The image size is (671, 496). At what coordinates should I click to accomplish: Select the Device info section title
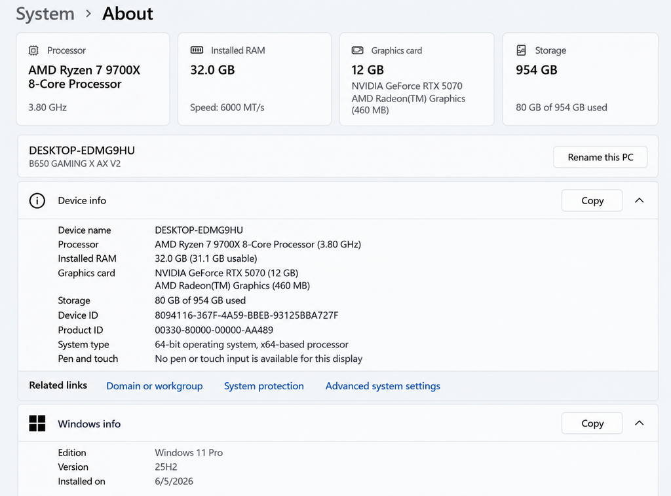click(82, 200)
